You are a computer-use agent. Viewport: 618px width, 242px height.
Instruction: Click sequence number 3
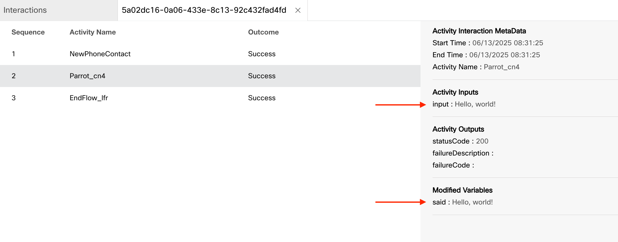pyautogui.click(x=14, y=98)
